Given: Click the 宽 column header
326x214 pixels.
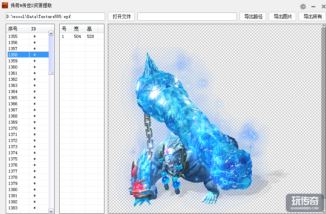Looking at the screenshot, I should pyautogui.click(x=78, y=29).
